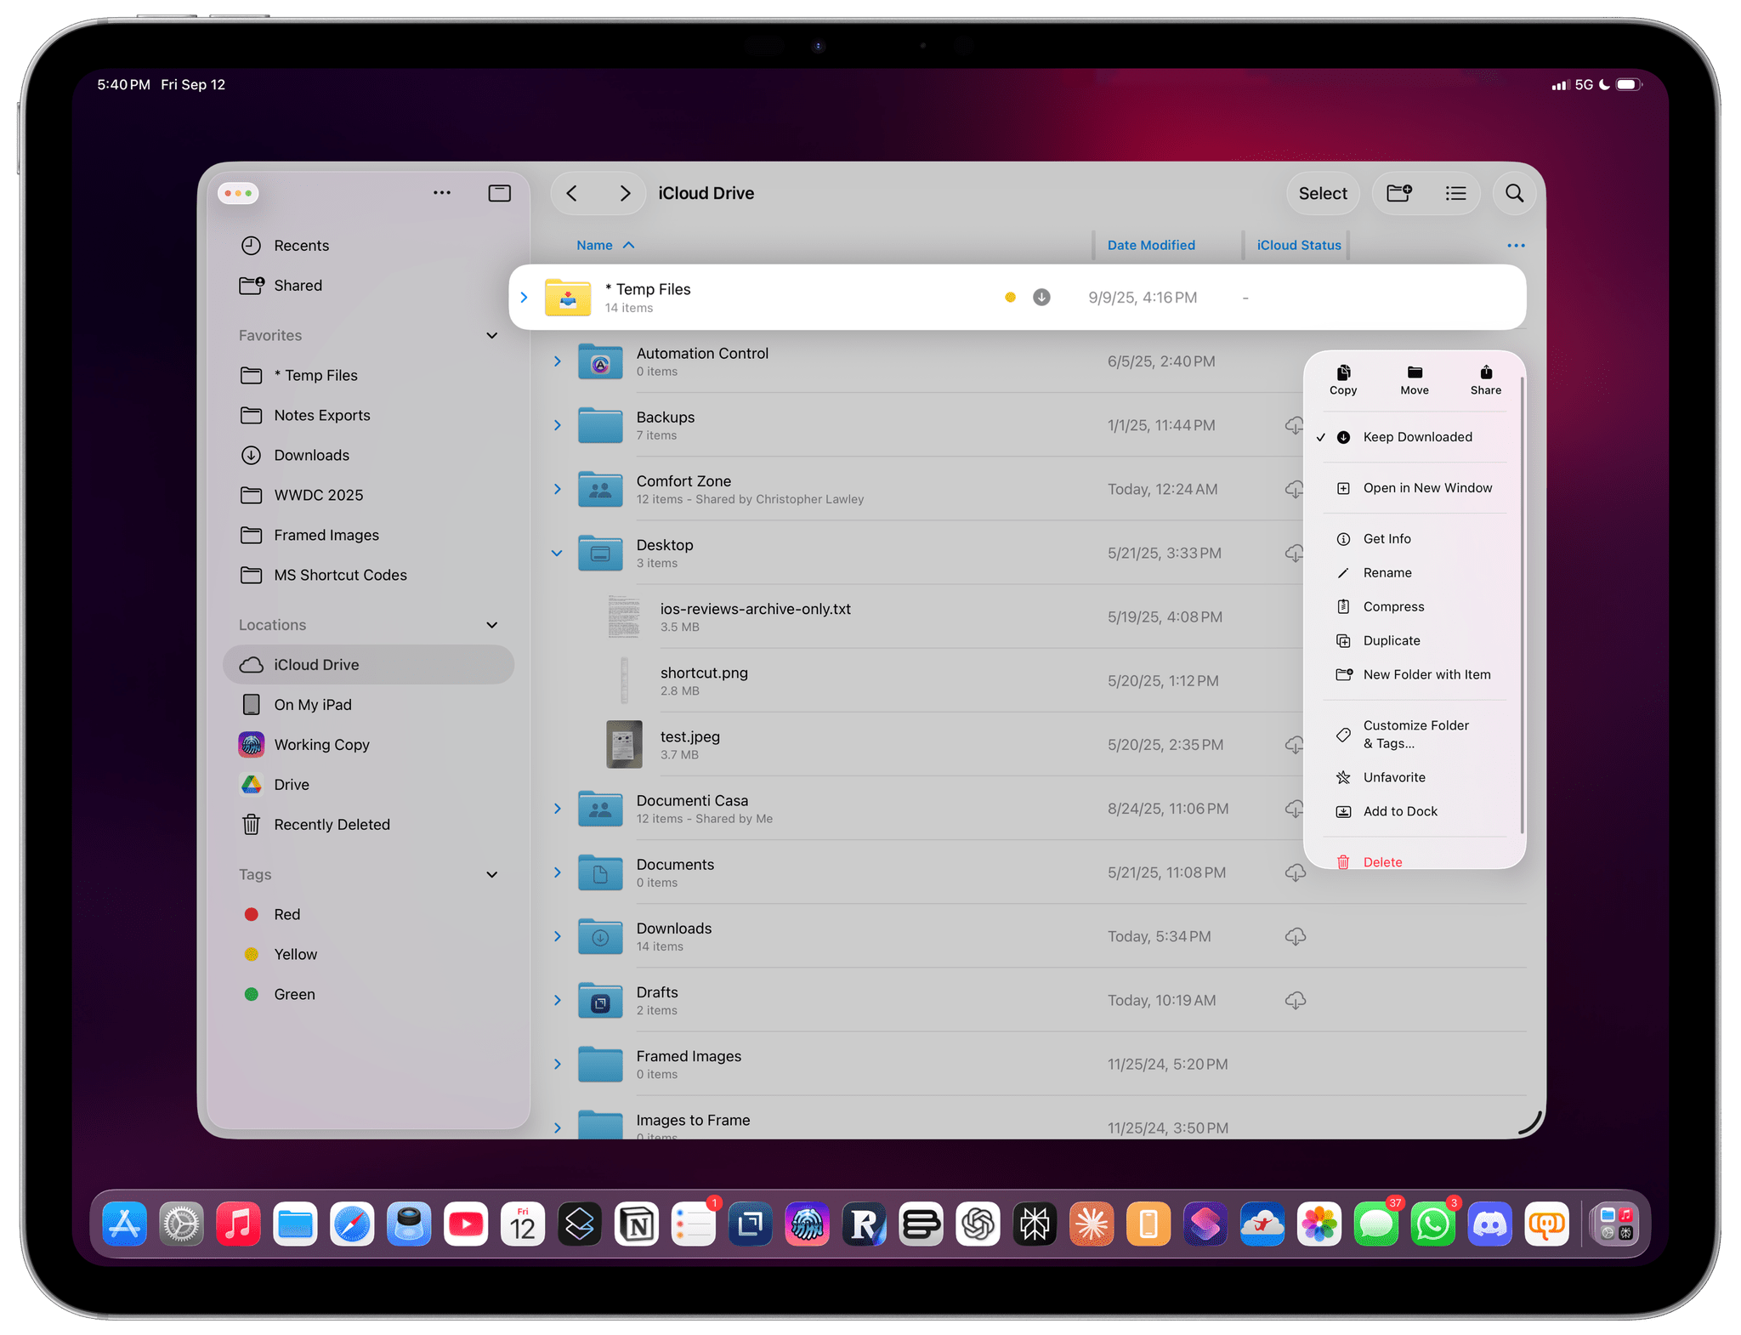Click Delete in the context menu
1741x1335 pixels.
click(x=1382, y=861)
